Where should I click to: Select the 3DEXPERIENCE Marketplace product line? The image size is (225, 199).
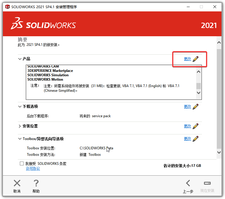50,71
